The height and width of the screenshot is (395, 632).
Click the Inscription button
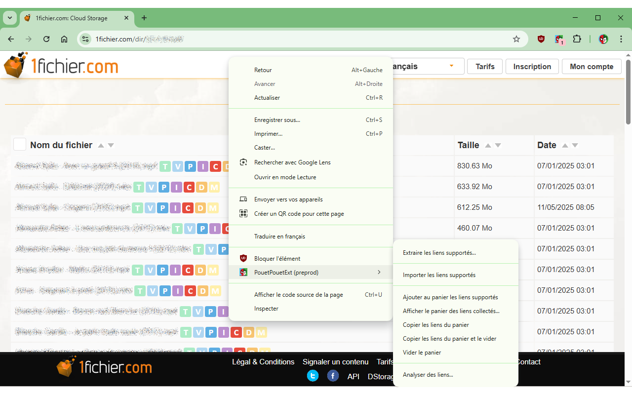[532, 67]
